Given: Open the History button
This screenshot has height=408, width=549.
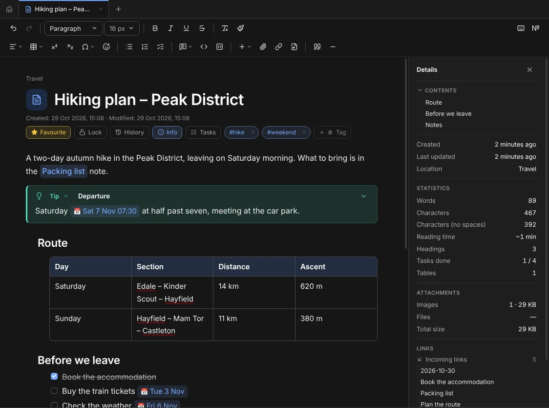Looking at the screenshot, I should coord(129,132).
